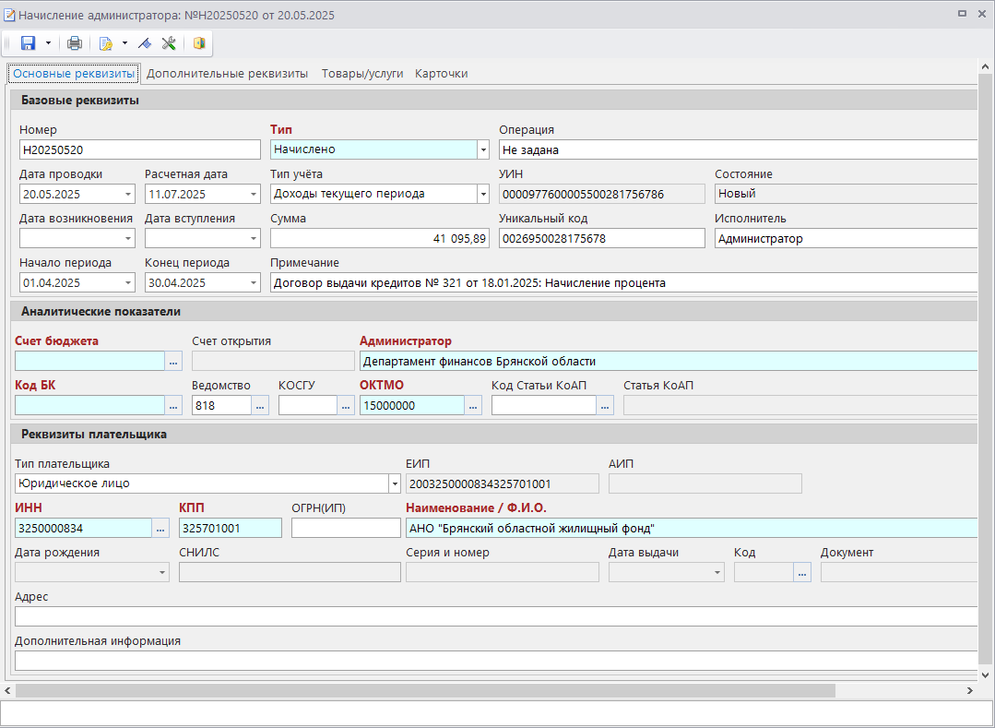Open the Товары/услуги tab
Screen dimensions: 995x728
(362, 74)
